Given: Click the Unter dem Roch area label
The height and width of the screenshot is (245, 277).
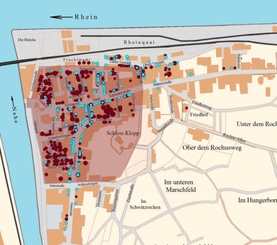Looking at the screenshot, I should [x=257, y=124].
